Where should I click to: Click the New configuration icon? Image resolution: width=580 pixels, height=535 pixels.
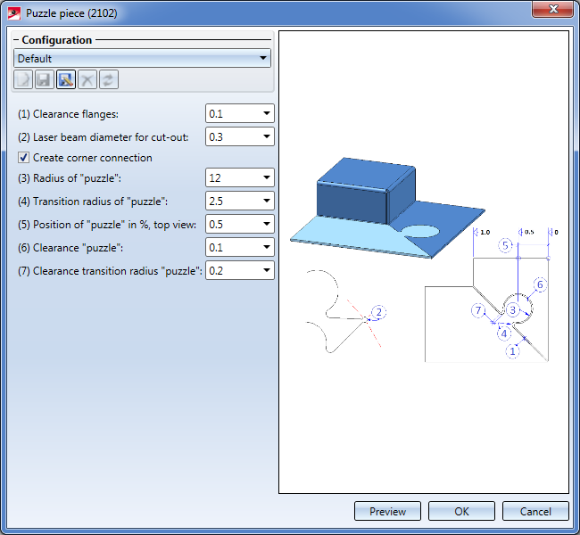[x=23, y=79]
